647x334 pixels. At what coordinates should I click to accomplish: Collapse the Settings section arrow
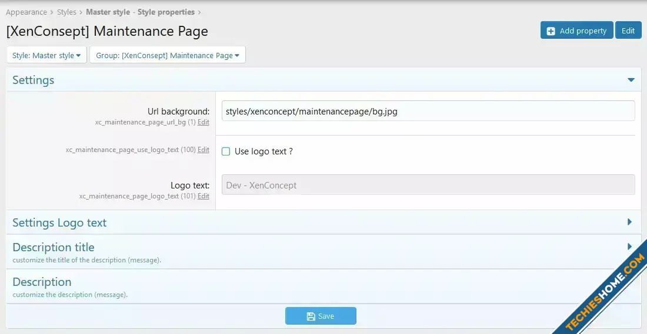tap(631, 80)
